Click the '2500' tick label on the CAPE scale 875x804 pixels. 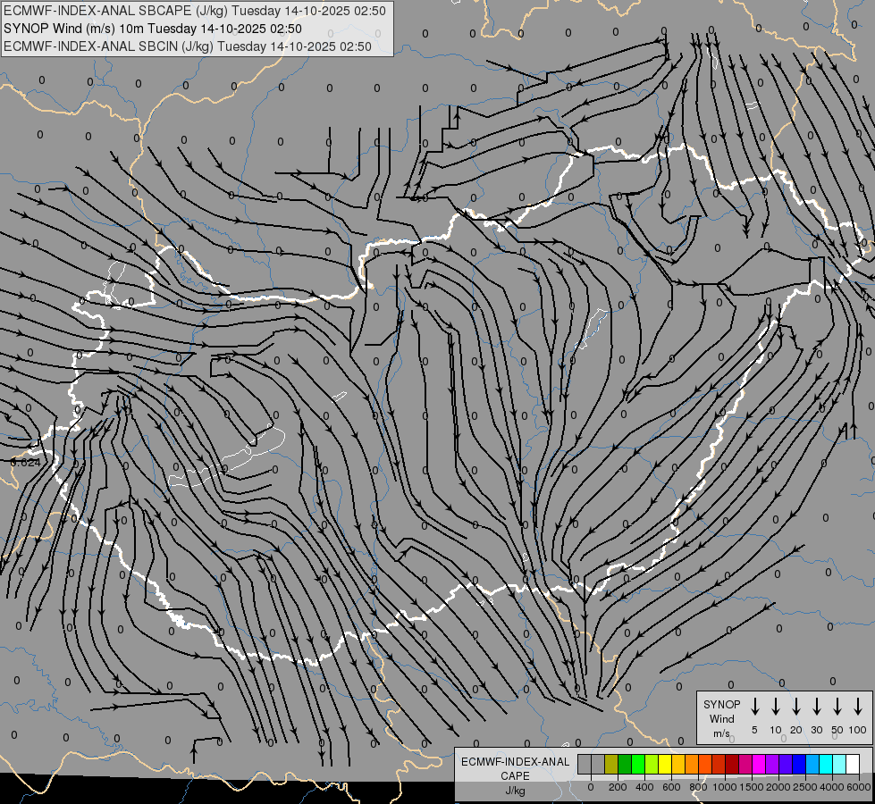(x=805, y=787)
